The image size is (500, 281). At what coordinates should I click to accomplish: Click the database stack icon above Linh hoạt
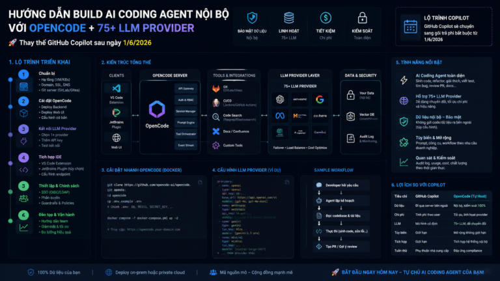[289, 18]
